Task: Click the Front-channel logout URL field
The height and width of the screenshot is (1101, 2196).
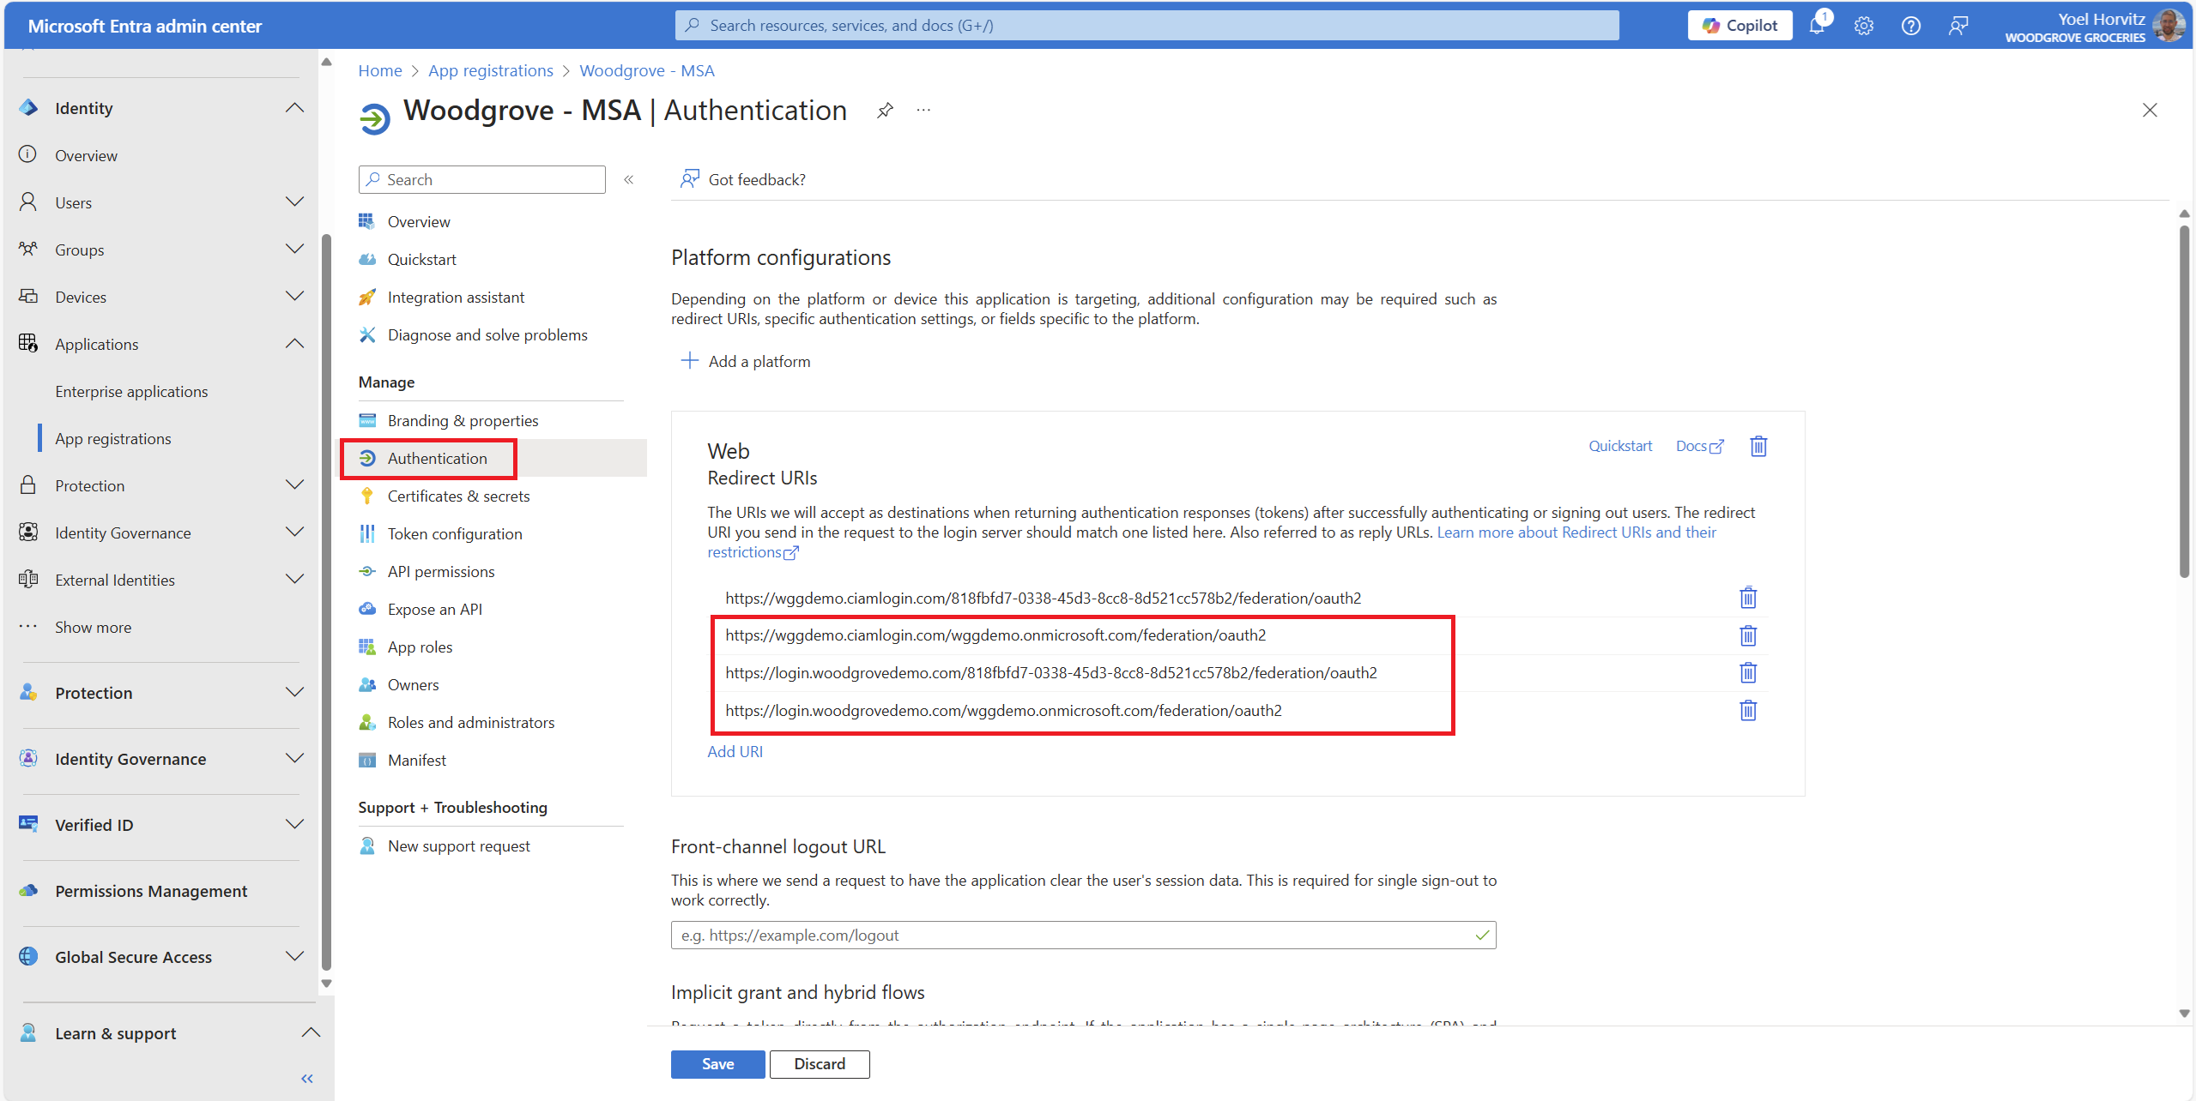Action: coord(1073,935)
